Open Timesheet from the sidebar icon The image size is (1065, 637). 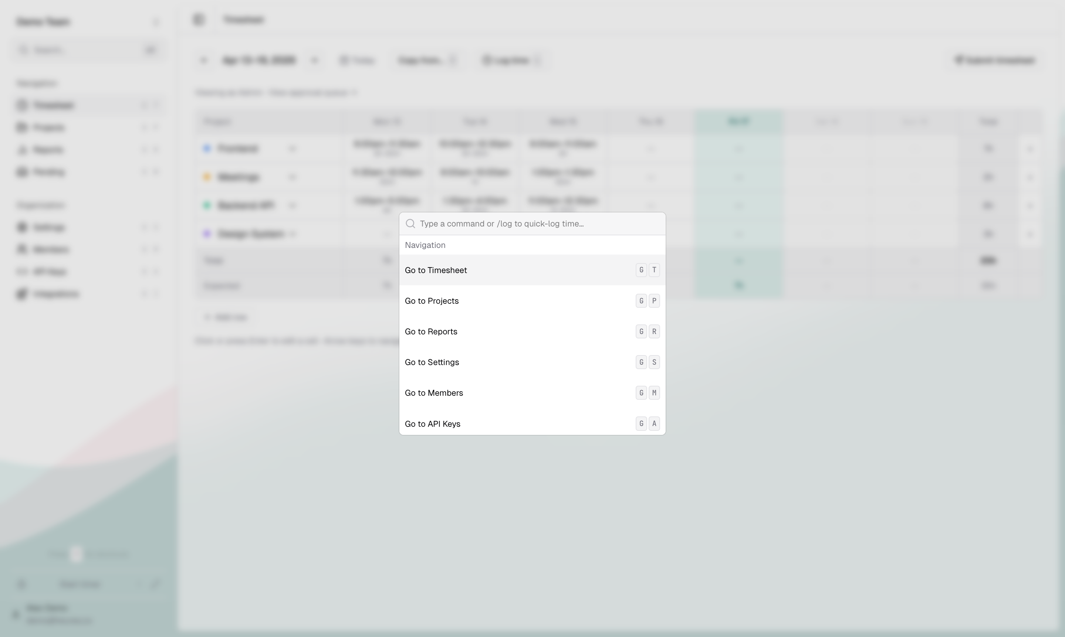(22, 105)
